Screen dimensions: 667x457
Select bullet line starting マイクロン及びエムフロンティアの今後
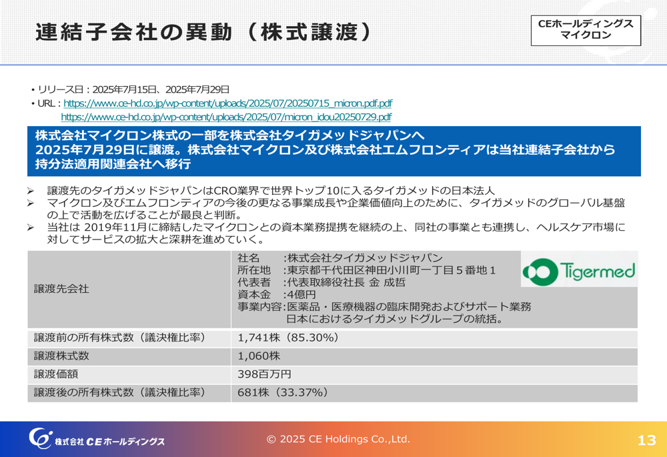336,203
